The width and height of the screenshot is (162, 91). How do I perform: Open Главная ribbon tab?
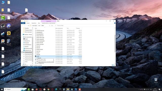click(x=28, y=23)
